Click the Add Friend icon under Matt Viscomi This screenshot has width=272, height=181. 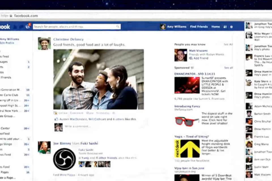click(x=191, y=58)
